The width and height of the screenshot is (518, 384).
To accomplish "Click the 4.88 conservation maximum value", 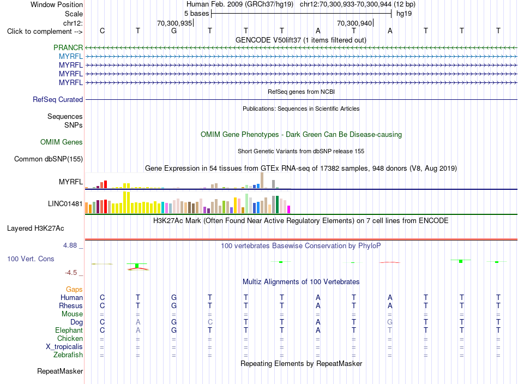I will coord(70,245).
